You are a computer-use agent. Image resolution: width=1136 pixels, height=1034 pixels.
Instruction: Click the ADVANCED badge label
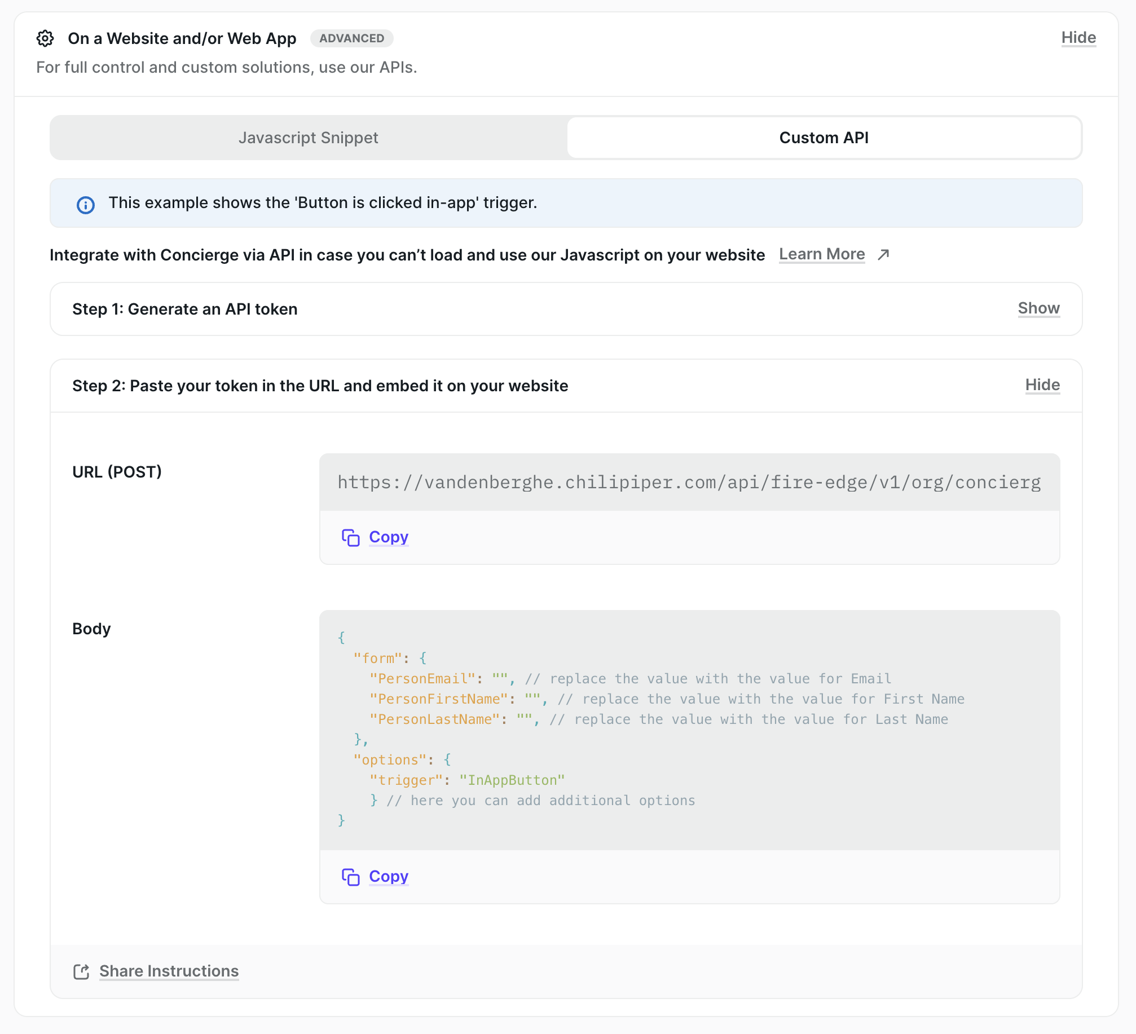pos(351,38)
